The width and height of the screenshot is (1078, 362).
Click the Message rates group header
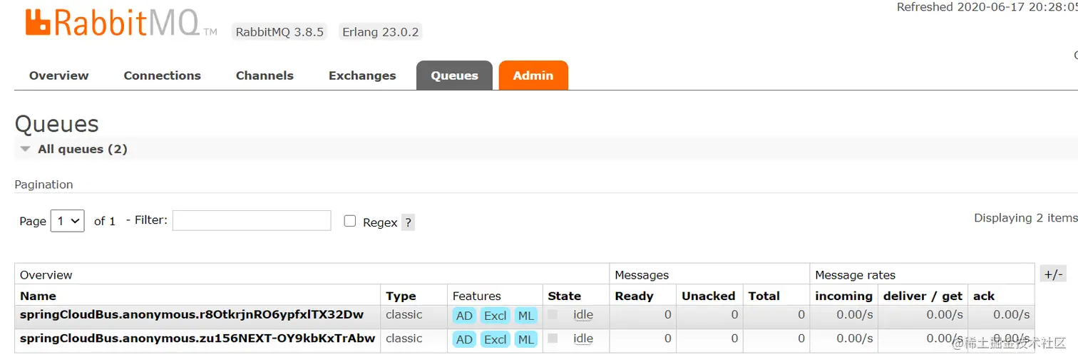point(855,275)
